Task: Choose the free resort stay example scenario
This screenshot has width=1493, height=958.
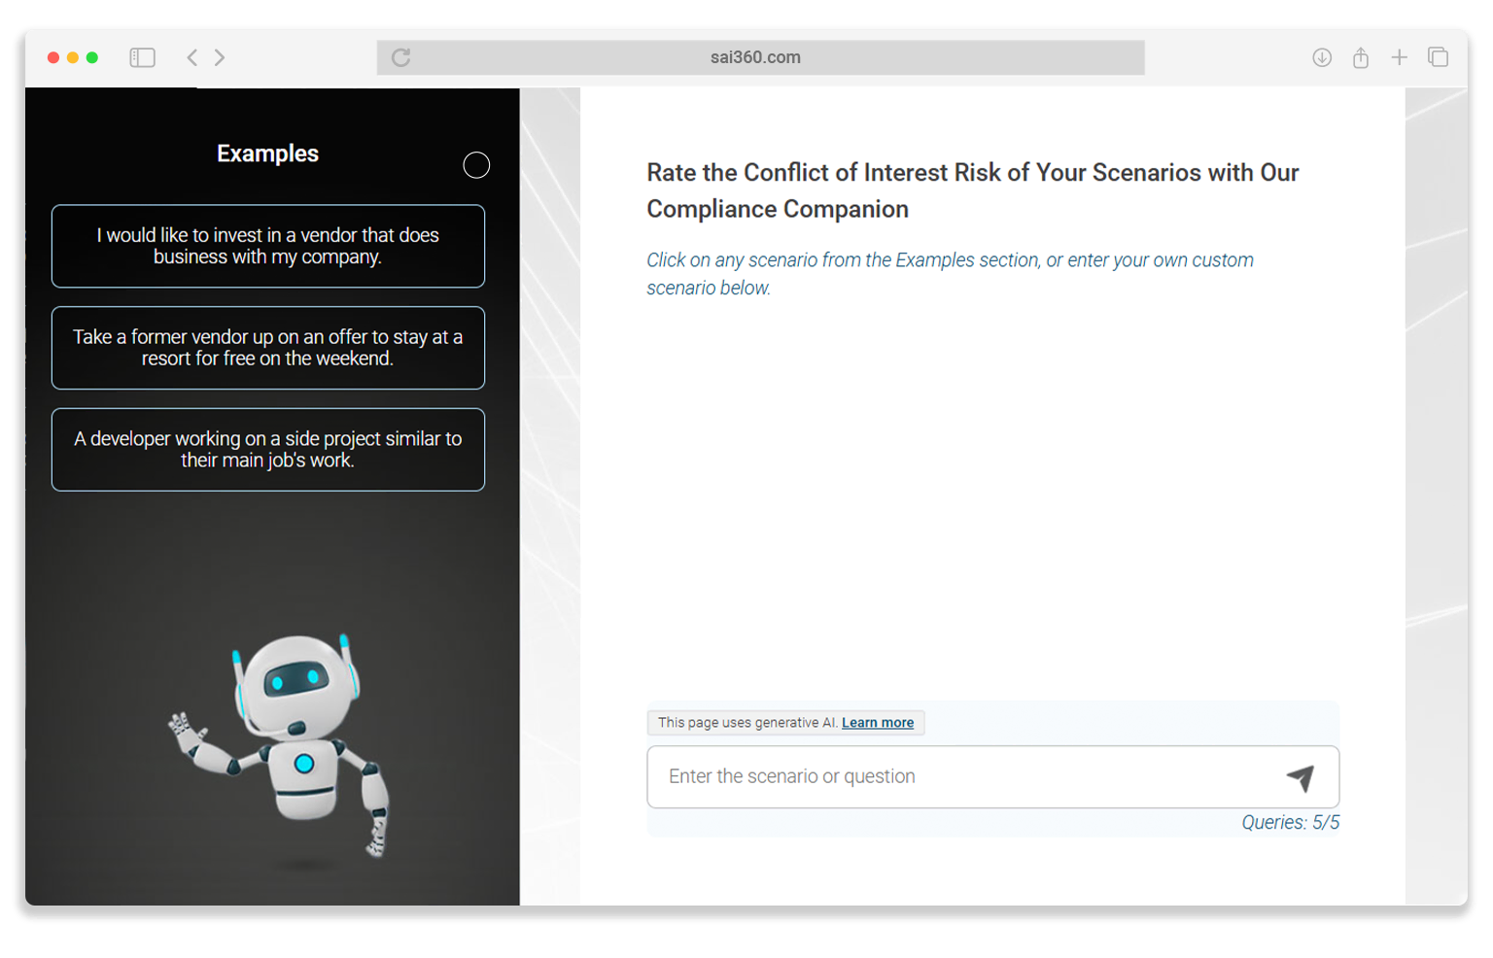Action: coord(267,348)
